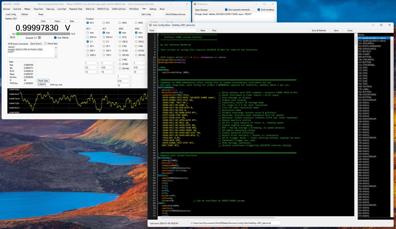This screenshot has height=229, width=396.
Task: Click the 0.0 to 10.0 bargraph meter
Action: coord(43,34)
